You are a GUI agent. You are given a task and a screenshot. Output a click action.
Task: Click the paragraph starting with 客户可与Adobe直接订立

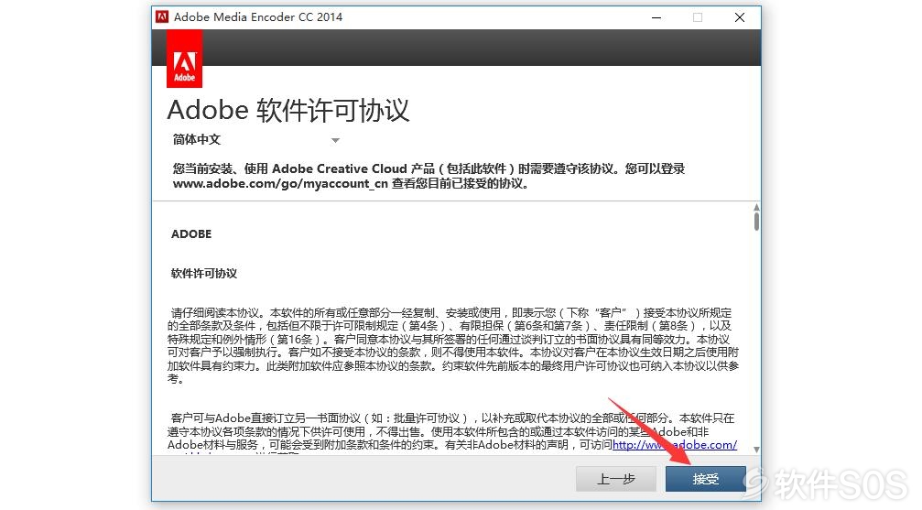[451, 432]
